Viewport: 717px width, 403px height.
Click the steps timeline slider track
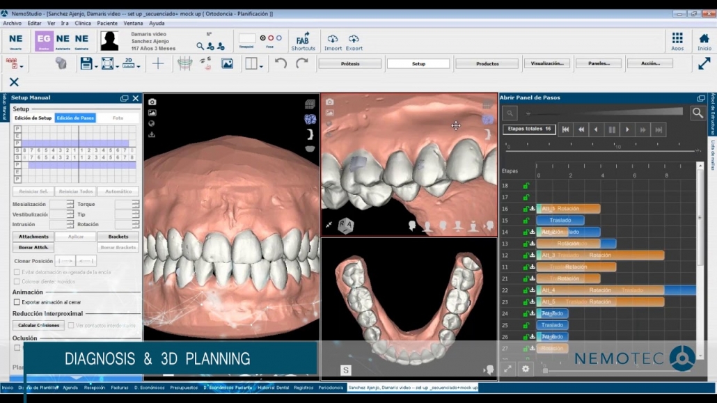pyautogui.click(x=603, y=150)
